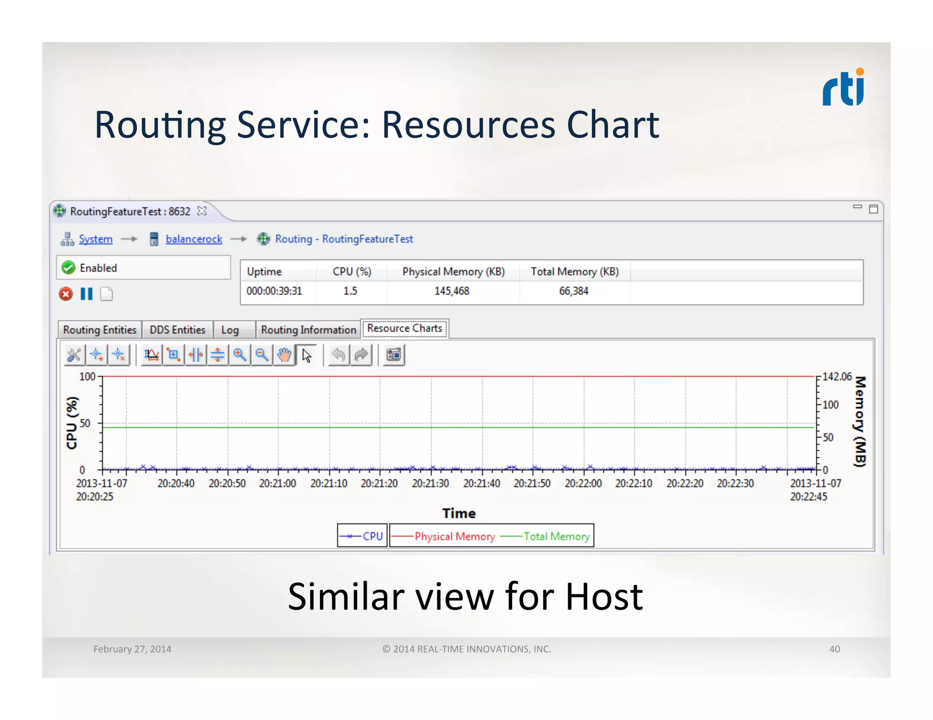Click the RoutingFeatureTest tab icon
Screen dimensions: 933x720
point(60,211)
